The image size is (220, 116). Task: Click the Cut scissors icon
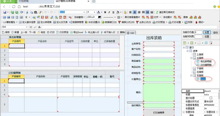[x=27, y=12]
